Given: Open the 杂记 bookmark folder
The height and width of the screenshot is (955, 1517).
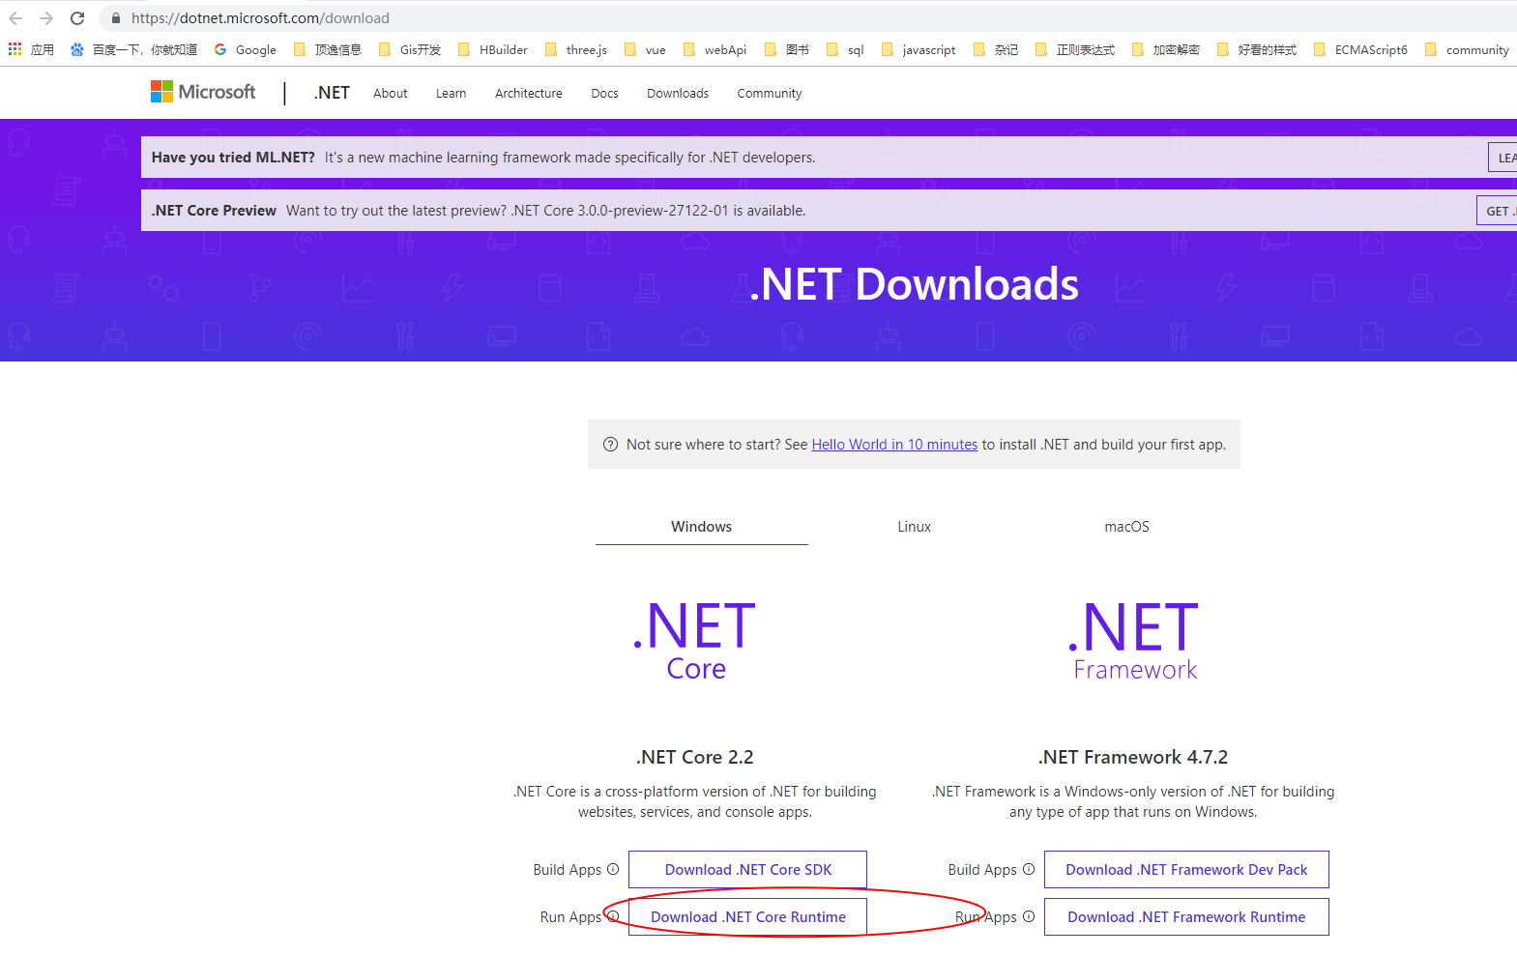Looking at the screenshot, I should point(996,49).
